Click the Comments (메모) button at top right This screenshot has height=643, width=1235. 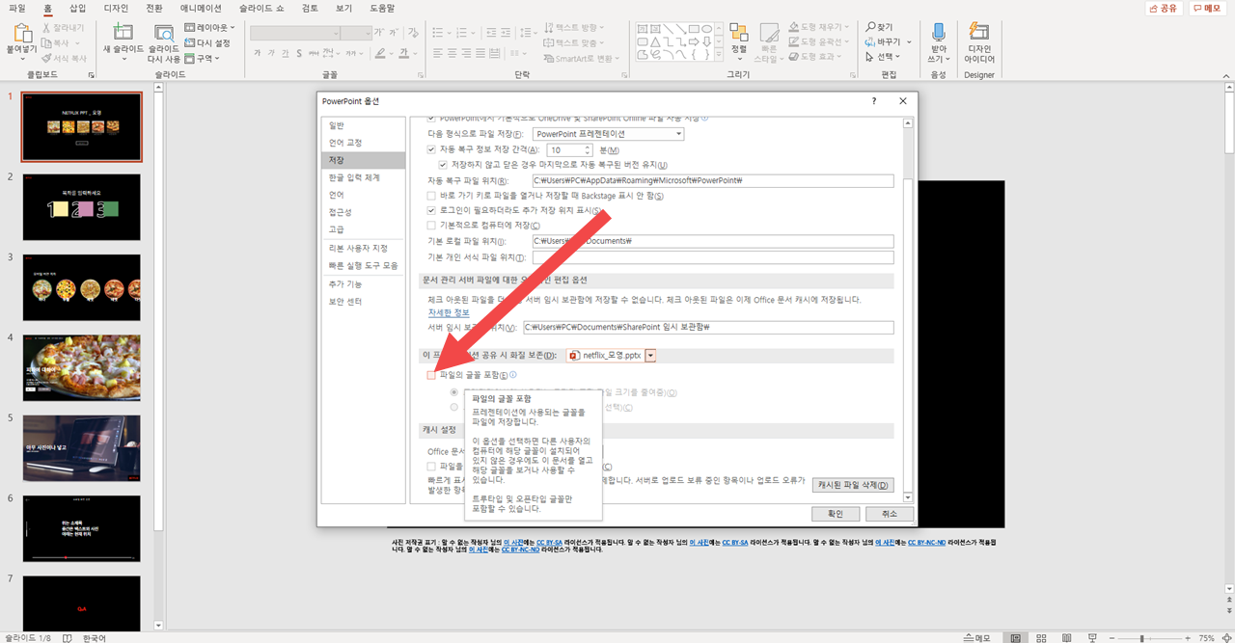tap(1210, 8)
